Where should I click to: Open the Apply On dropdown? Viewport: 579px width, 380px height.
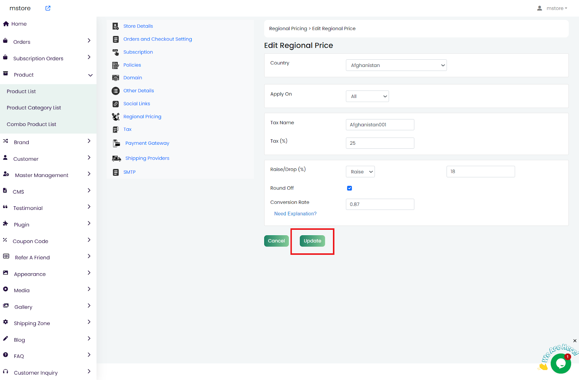[x=367, y=96]
